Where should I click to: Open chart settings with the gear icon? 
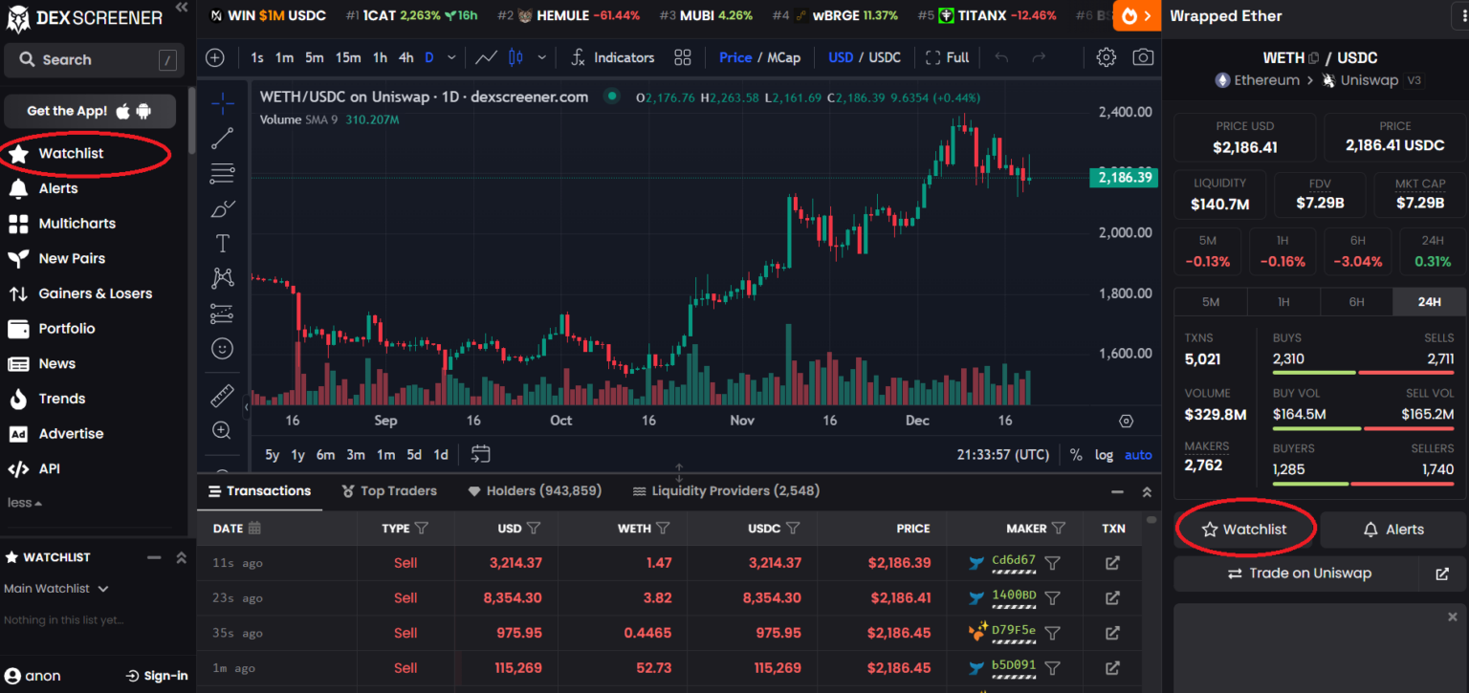point(1106,57)
